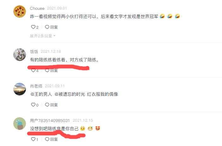Open Chouee's pizza avatar
Viewport: 222px width, 146px height.
(20, 11)
